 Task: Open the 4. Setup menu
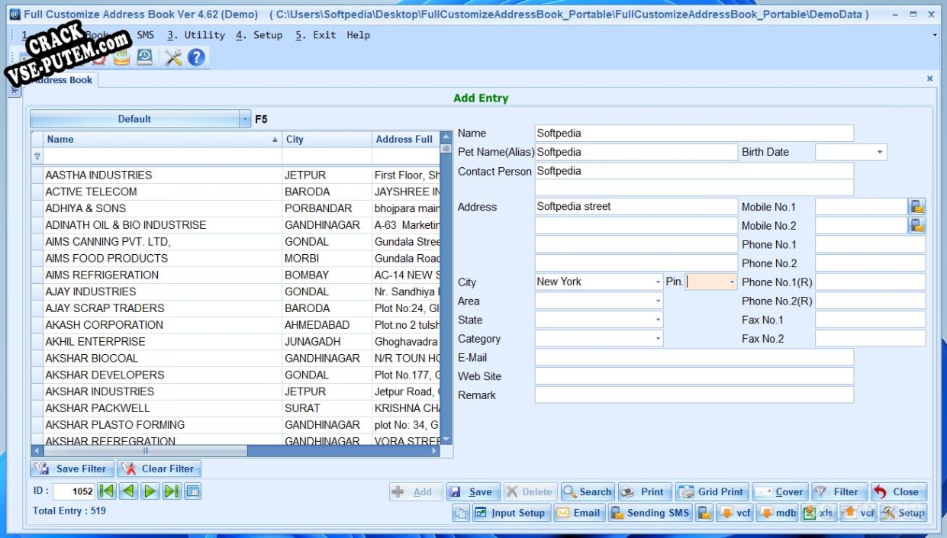pyautogui.click(x=259, y=35)
